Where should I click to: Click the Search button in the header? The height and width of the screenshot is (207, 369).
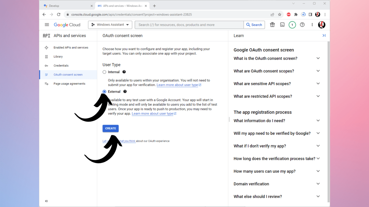click(254, 25)
